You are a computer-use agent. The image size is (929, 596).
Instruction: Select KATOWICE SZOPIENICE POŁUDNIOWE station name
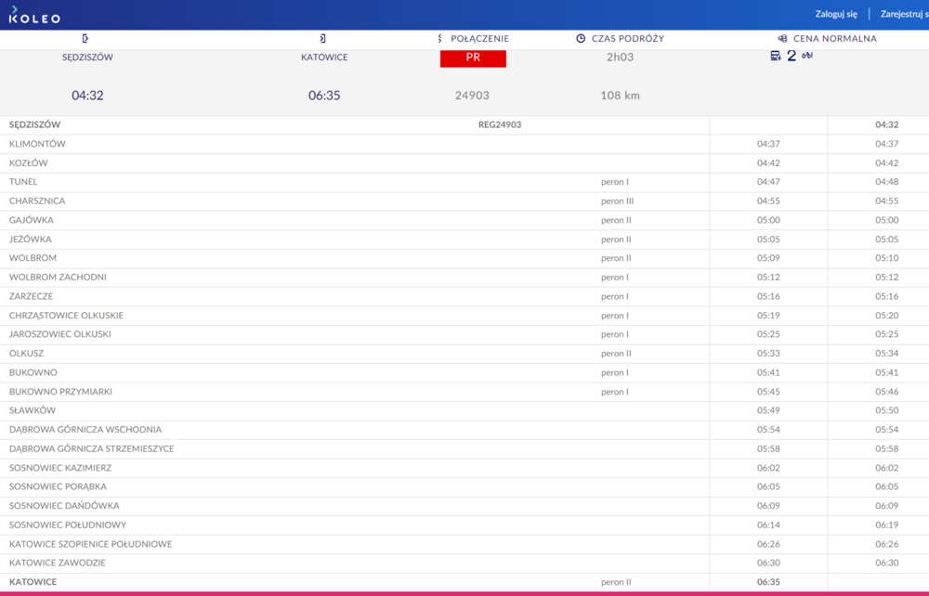pos(90,544)
